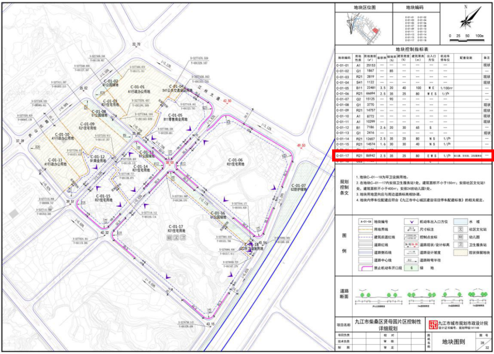Click table cell area value 14757
Image resolution: width=494 pixels, height=354 pixels.
370,110
